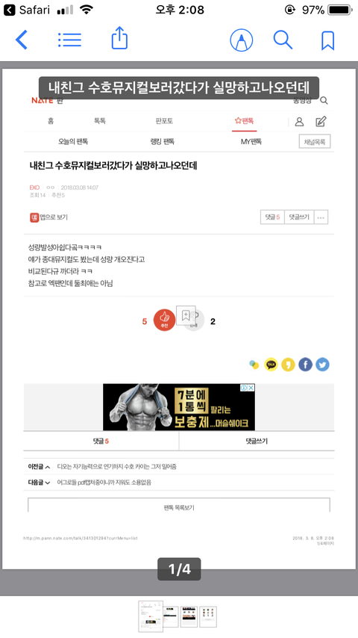Open the three-dots more options button
The image size is (358, 638).
point(321,217)
